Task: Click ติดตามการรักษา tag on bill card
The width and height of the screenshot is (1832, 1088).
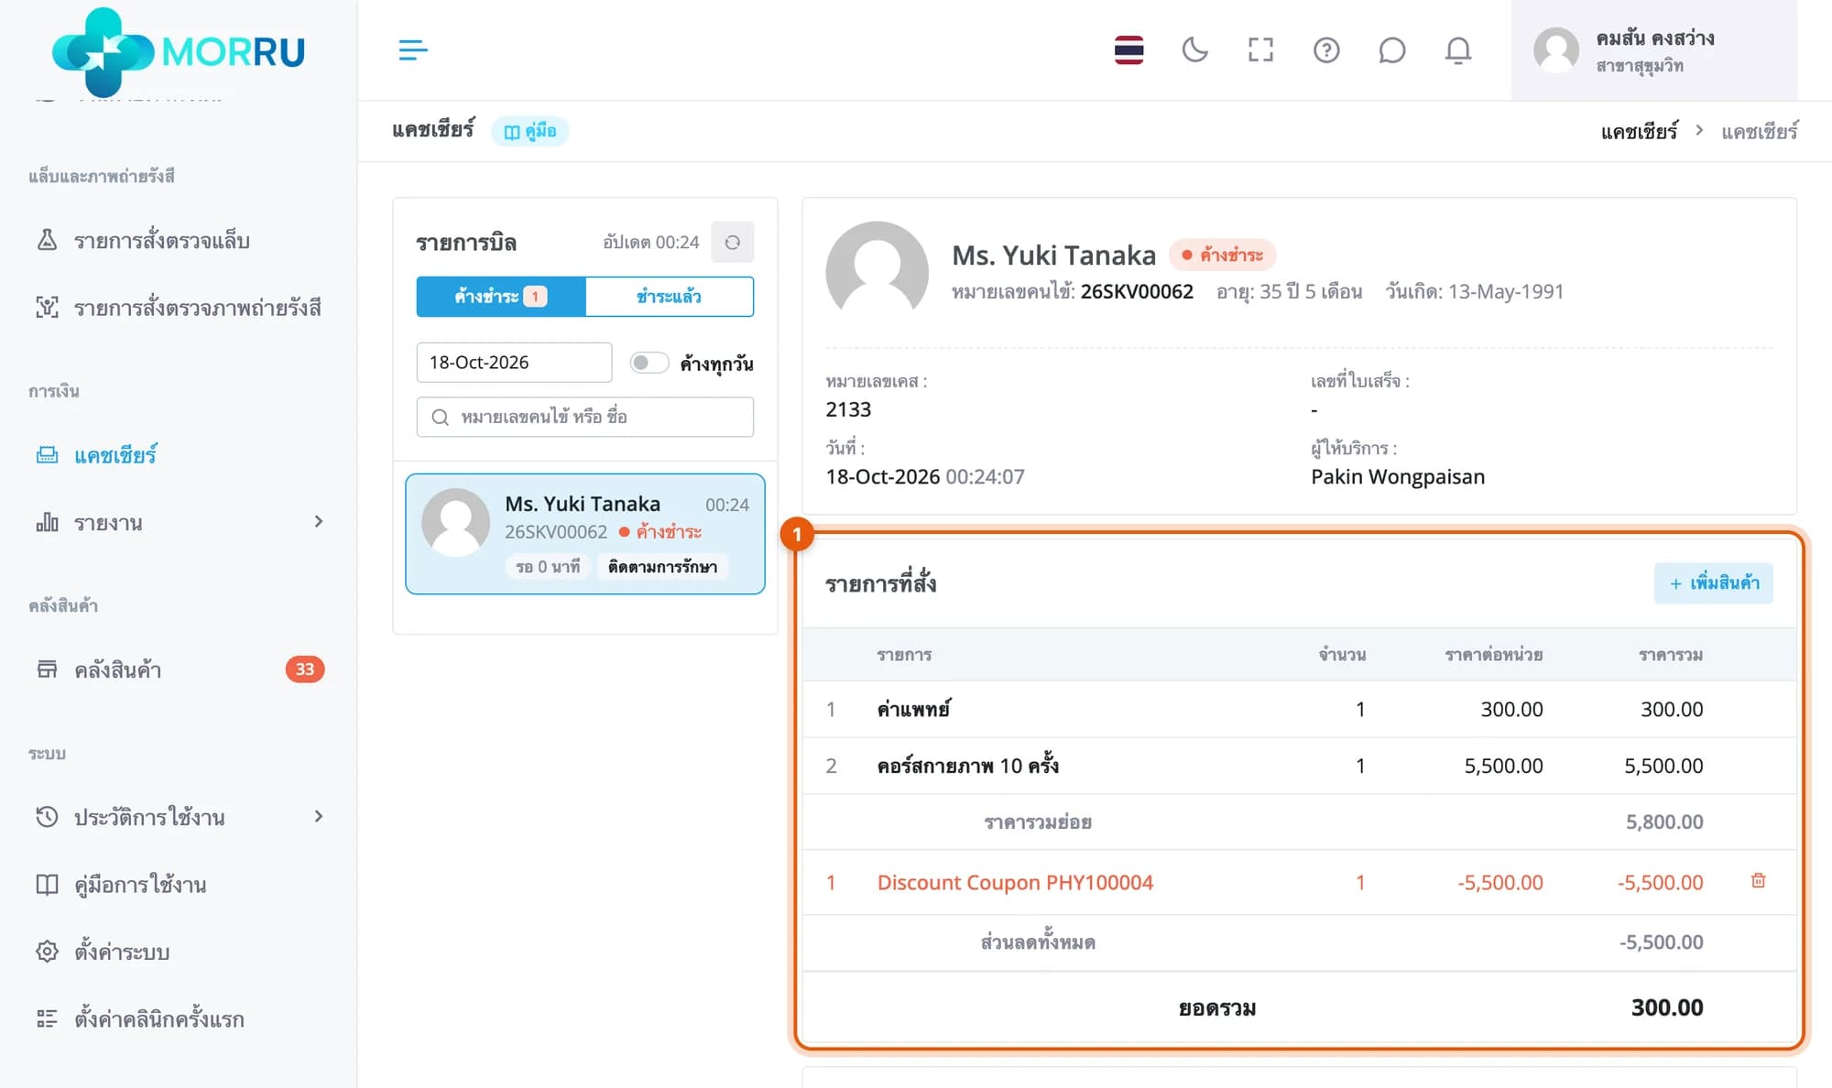Action: 662,567
